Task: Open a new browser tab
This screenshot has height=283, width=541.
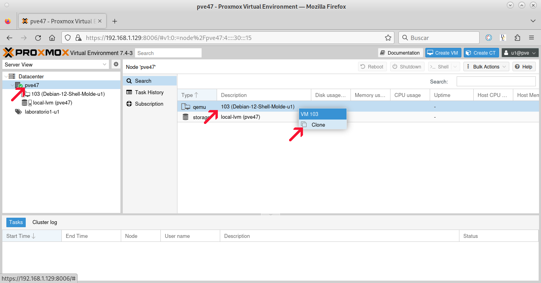Action: 115,21
